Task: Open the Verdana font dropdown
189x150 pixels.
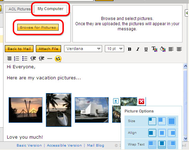Action: click(83, 49)
